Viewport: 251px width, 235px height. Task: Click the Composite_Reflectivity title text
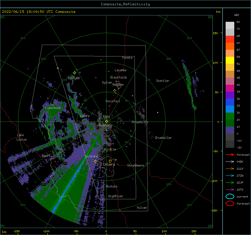(x=126, y=4)
